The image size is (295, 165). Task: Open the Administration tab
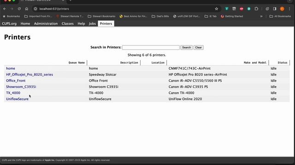click(46, 23)
